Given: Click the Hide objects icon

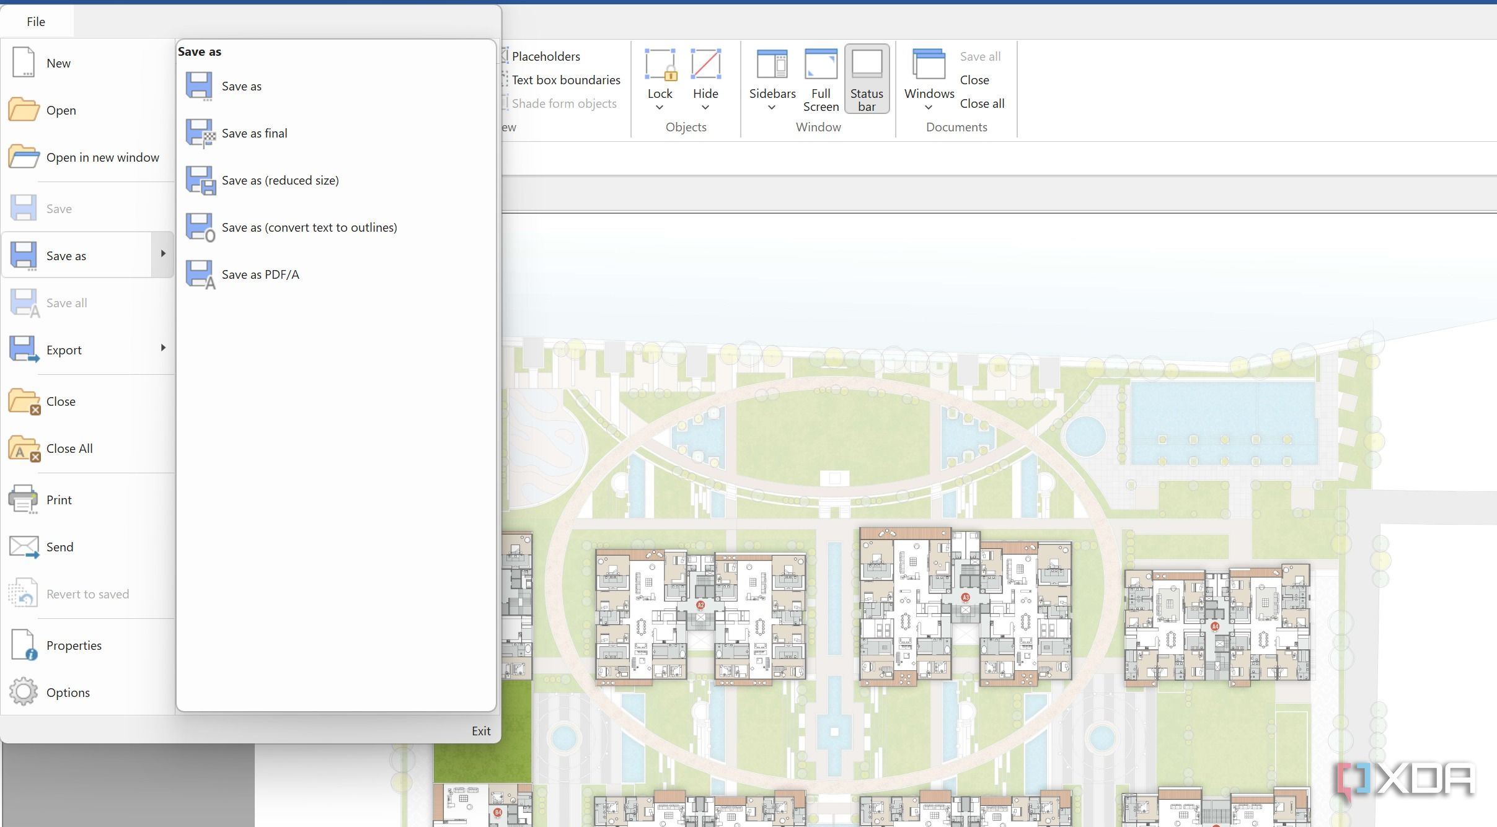Looking at the screenshot, I should click(x=705, y=64).
